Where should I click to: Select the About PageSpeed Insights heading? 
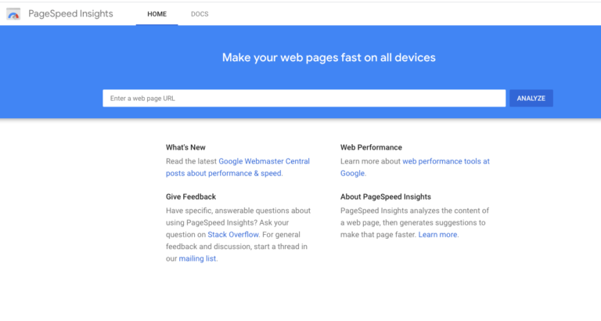click(x=386, y=197)
